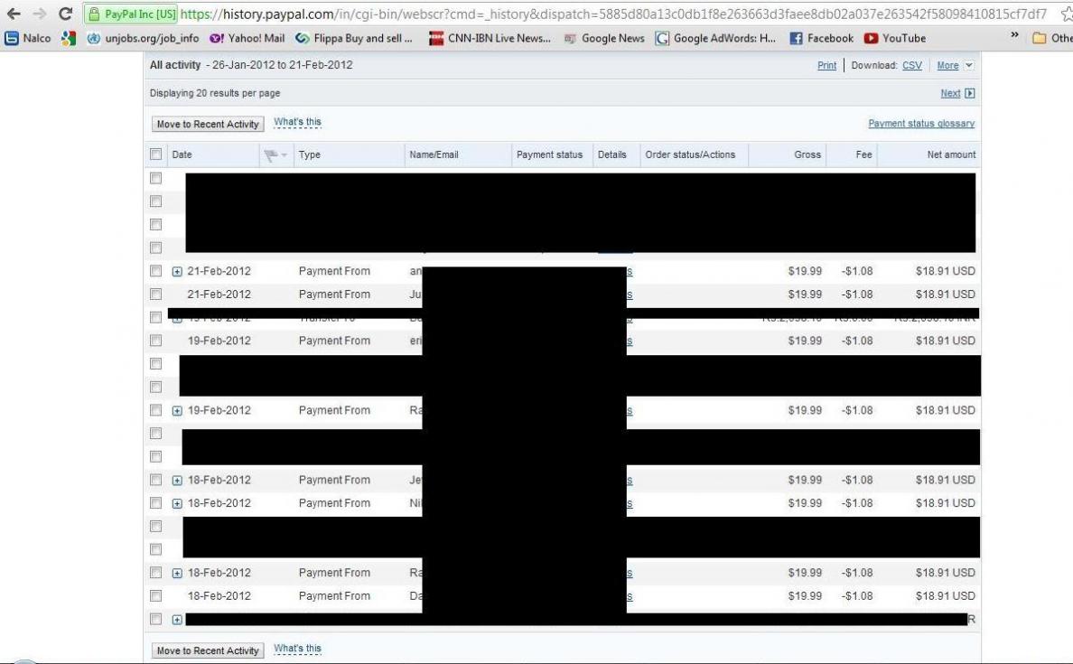The image size is (1073, 664).
Task: Click the Date column header
Action: tap(182, 154)
